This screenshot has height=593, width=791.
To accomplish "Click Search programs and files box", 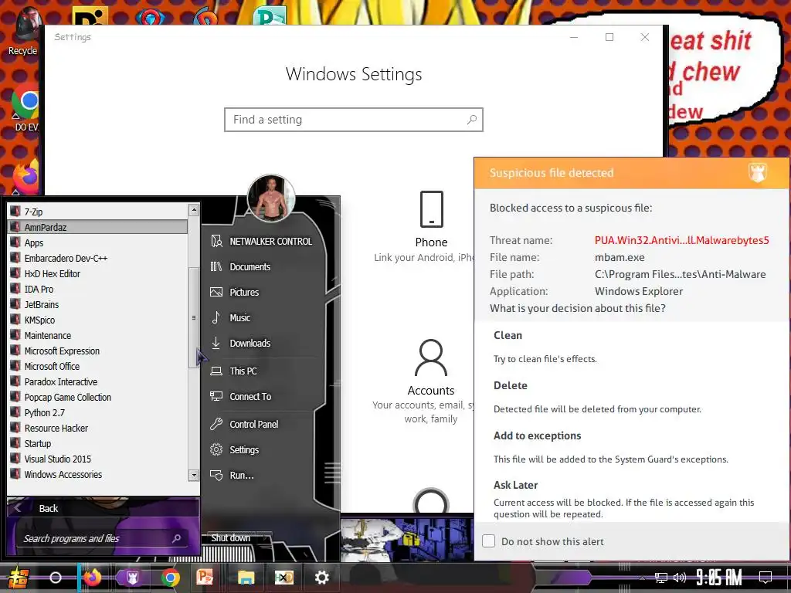I will click(104, 538).
